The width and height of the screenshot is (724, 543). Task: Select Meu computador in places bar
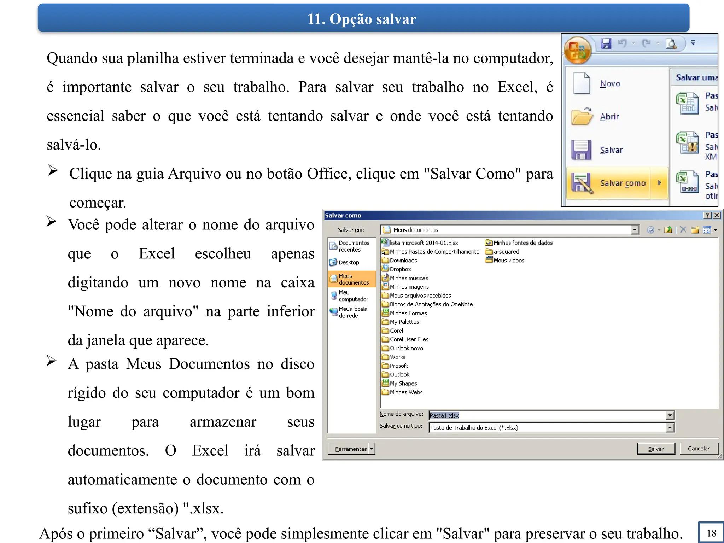pos(351,296)
